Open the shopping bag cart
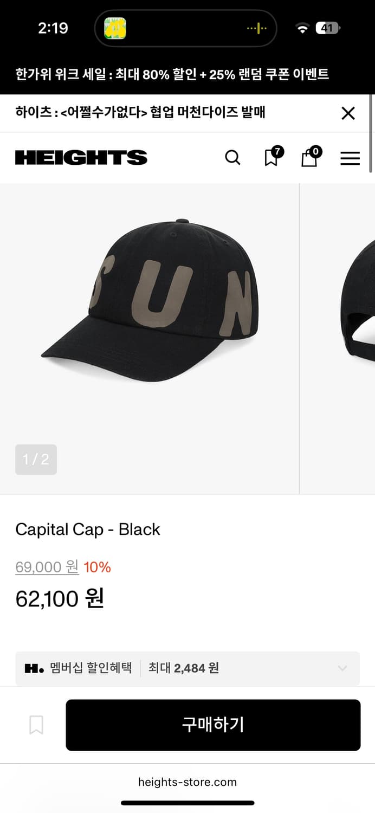Screen dimensions: 375x813 [x=309, y=158]
